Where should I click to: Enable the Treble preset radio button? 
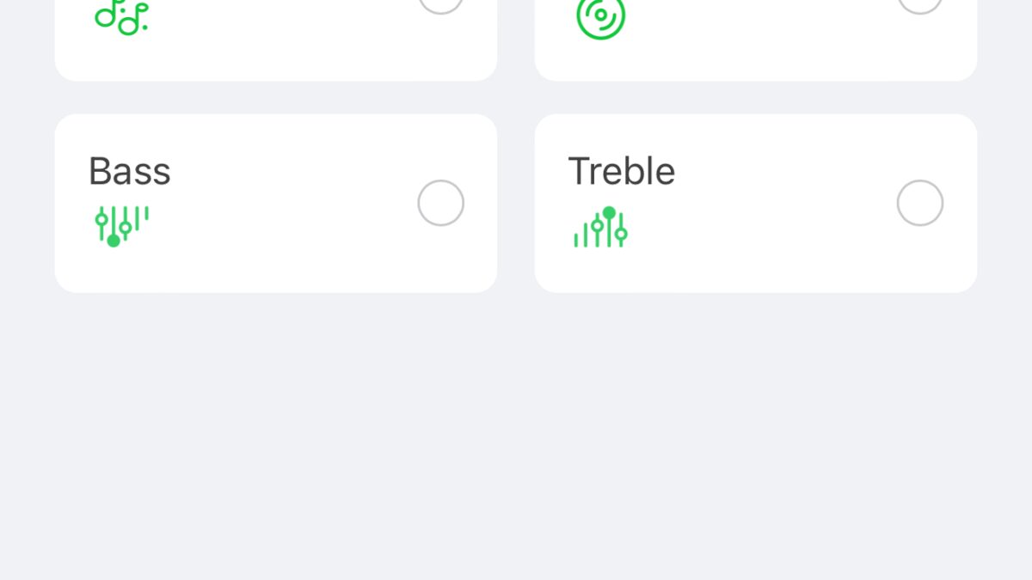tap(919, 203)
